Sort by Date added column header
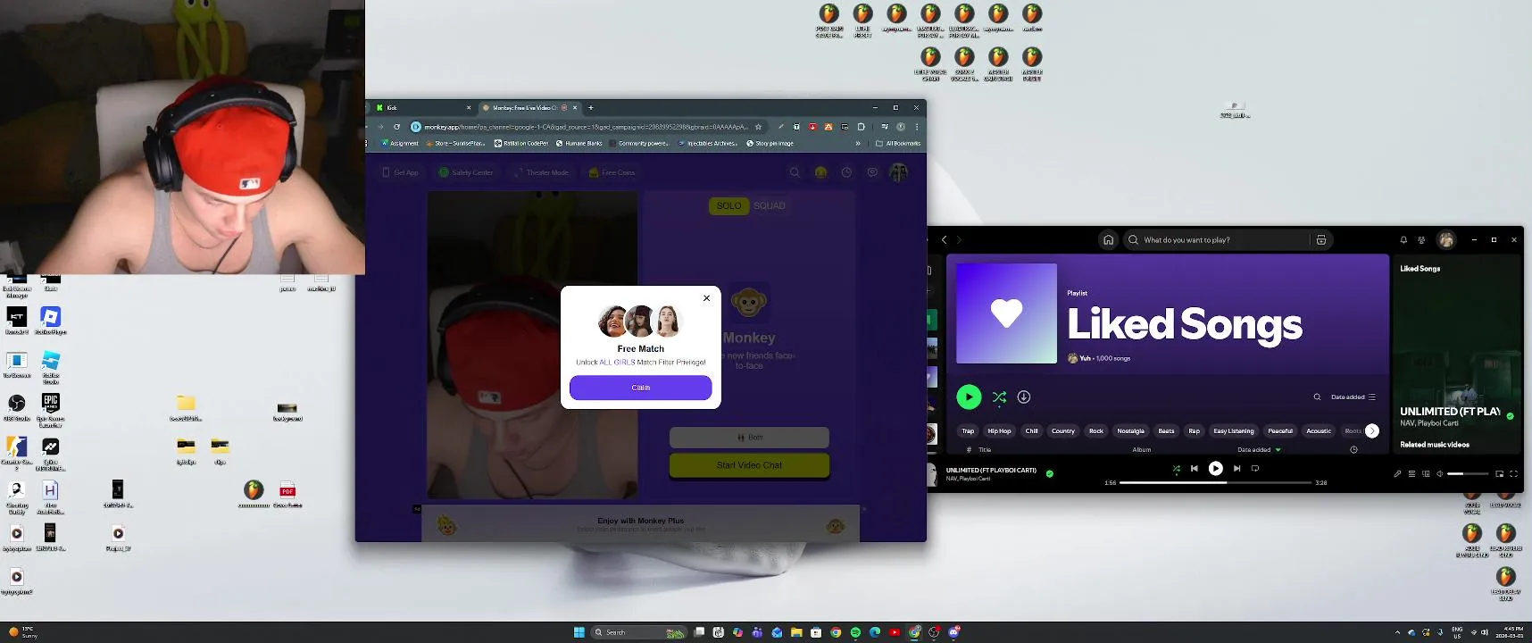Screen dimensions: 1532x643 pos(1259,449)
